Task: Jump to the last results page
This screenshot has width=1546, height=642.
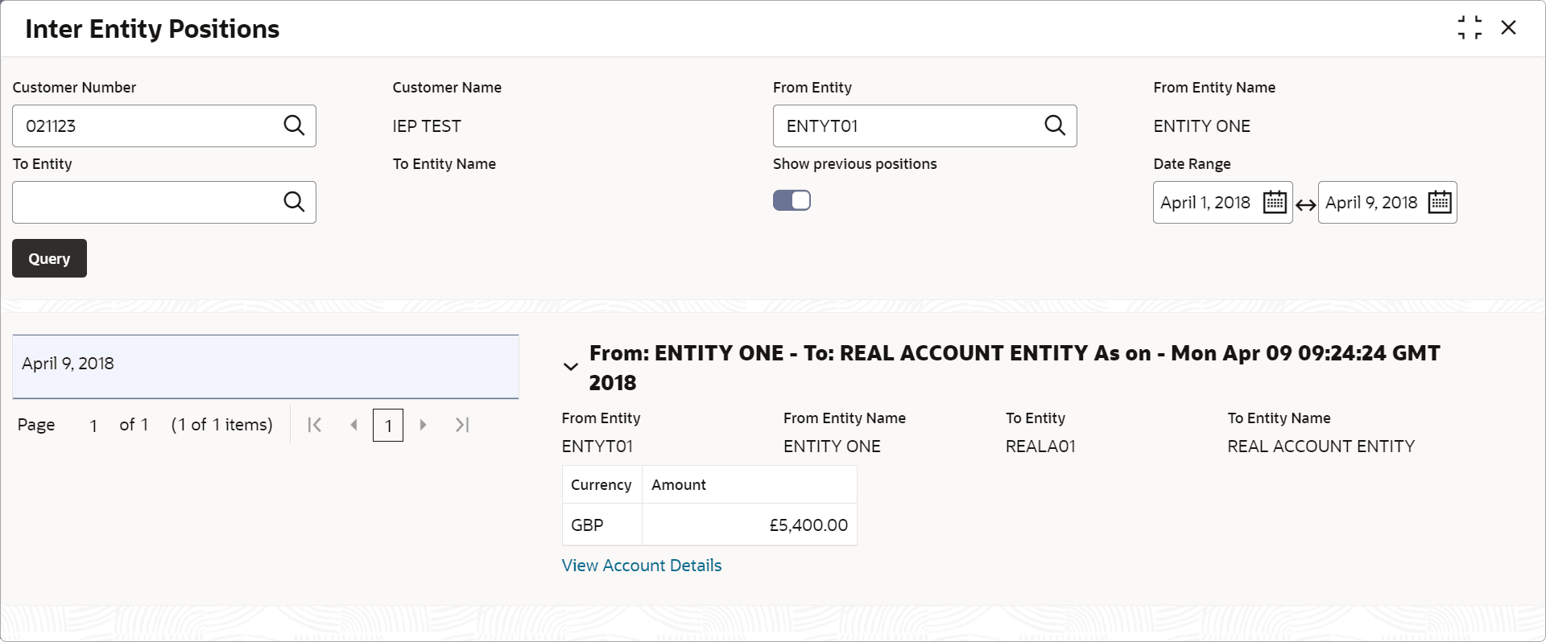Action: [461, 425]
